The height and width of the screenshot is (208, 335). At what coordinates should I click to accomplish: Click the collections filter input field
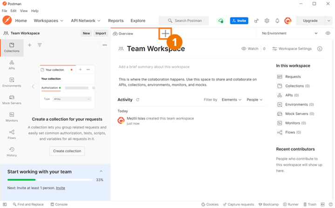[67, 45]
